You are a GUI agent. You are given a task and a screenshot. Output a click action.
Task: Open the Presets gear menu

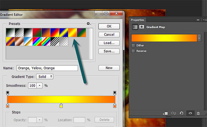pos(89,23)
